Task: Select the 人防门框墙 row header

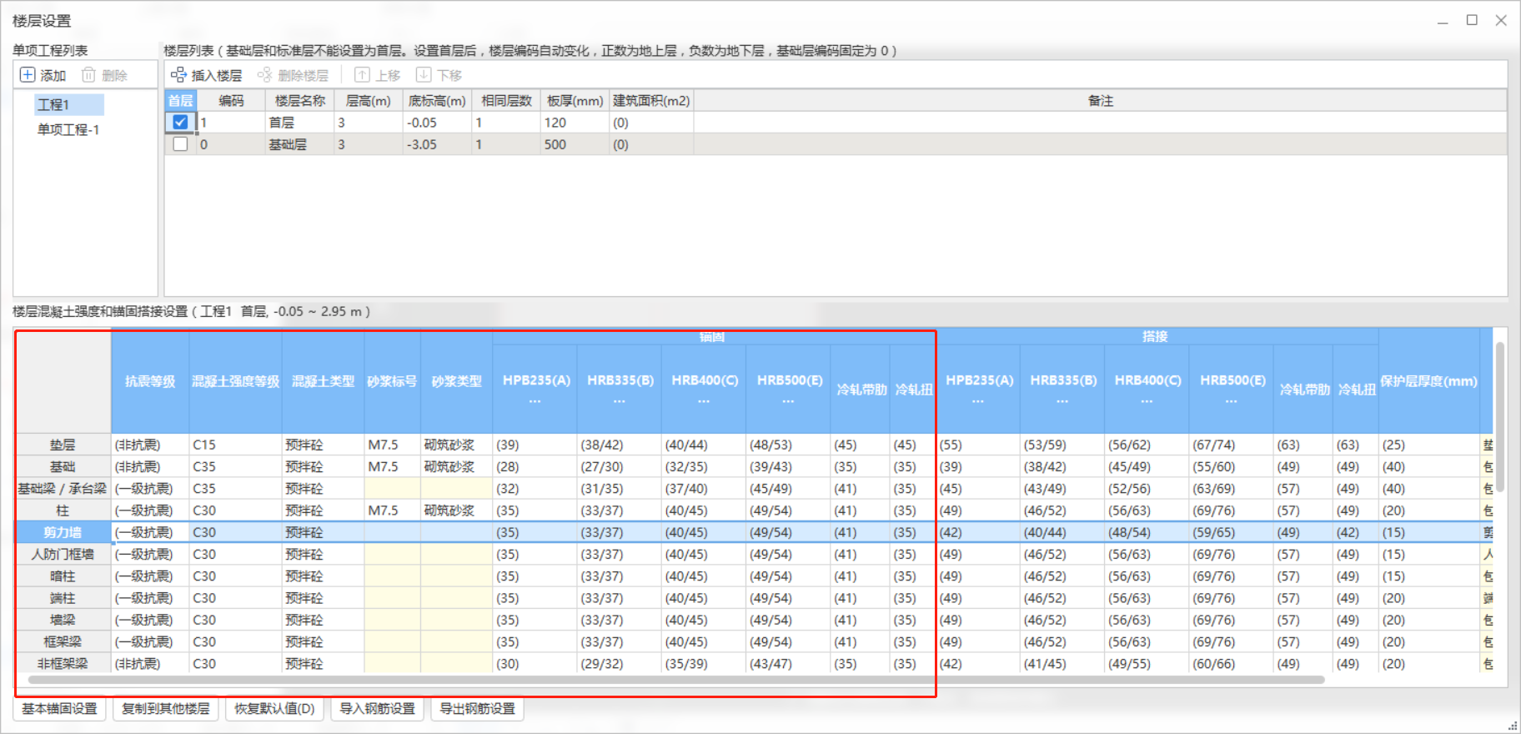Action: point(63,554)
